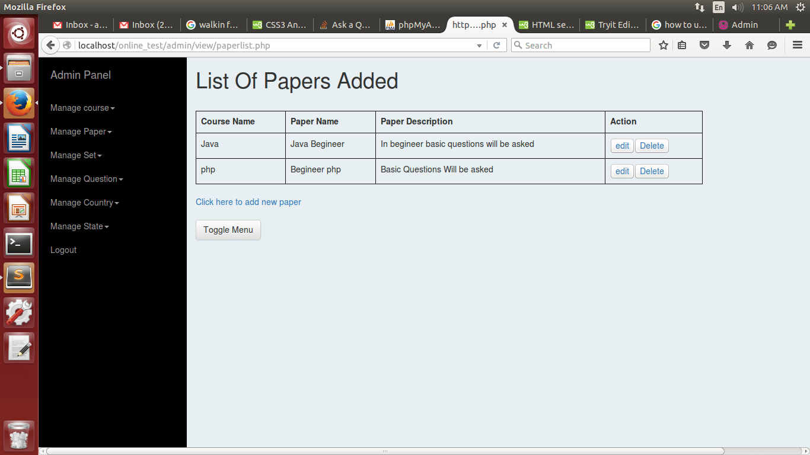Viewport: 810px width, 455px height.
Task: Open the Tryit Editor tab
Action: click(x=612, y=25)
